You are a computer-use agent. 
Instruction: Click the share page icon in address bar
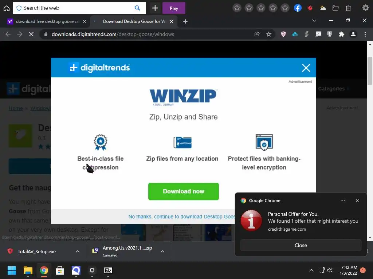(257, 34)
